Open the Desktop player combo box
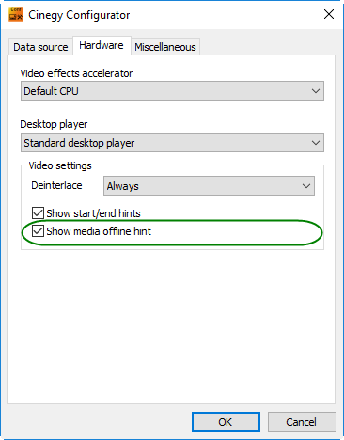This screenshot has height=440, width=344. coord(172,143)
